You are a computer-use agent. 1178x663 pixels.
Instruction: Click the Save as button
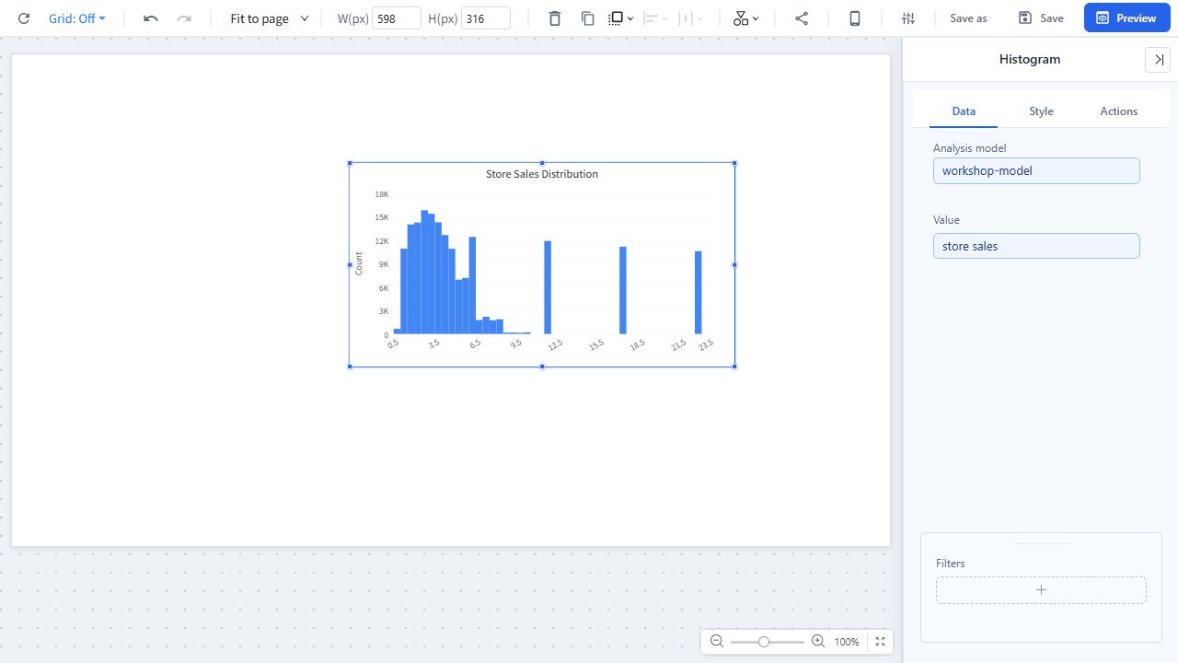point(968,18)
